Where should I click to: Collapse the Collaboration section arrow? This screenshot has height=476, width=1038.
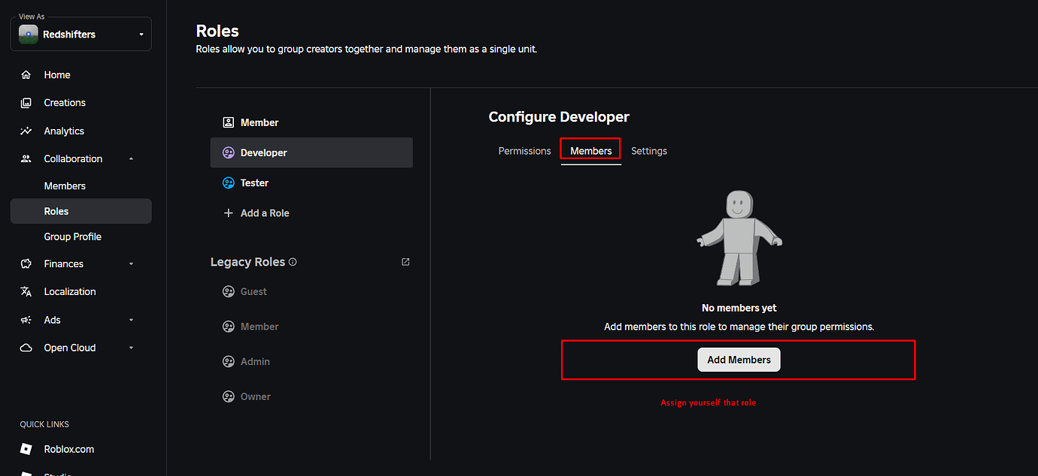tap(132, 159)
